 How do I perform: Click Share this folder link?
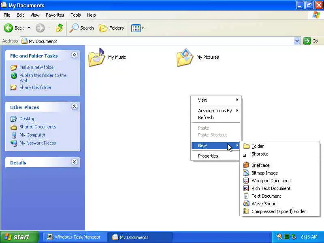coord(35,87)
